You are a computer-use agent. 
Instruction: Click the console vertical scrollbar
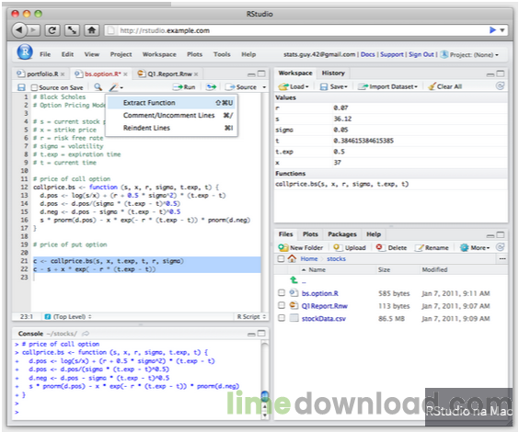coord(265,381)
